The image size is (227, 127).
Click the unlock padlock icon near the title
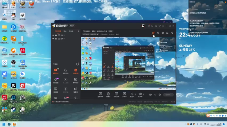[x=158, y=33]
